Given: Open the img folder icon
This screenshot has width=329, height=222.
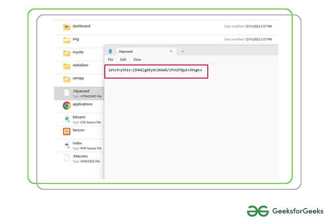Looking at the screenshot, I should [67, 40].
